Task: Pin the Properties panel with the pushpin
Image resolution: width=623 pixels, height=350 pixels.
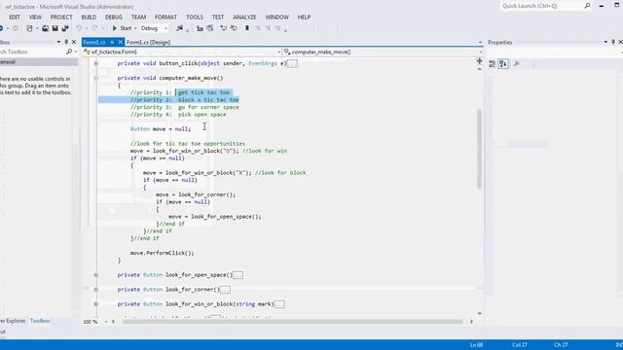Action: click(613, 42)
